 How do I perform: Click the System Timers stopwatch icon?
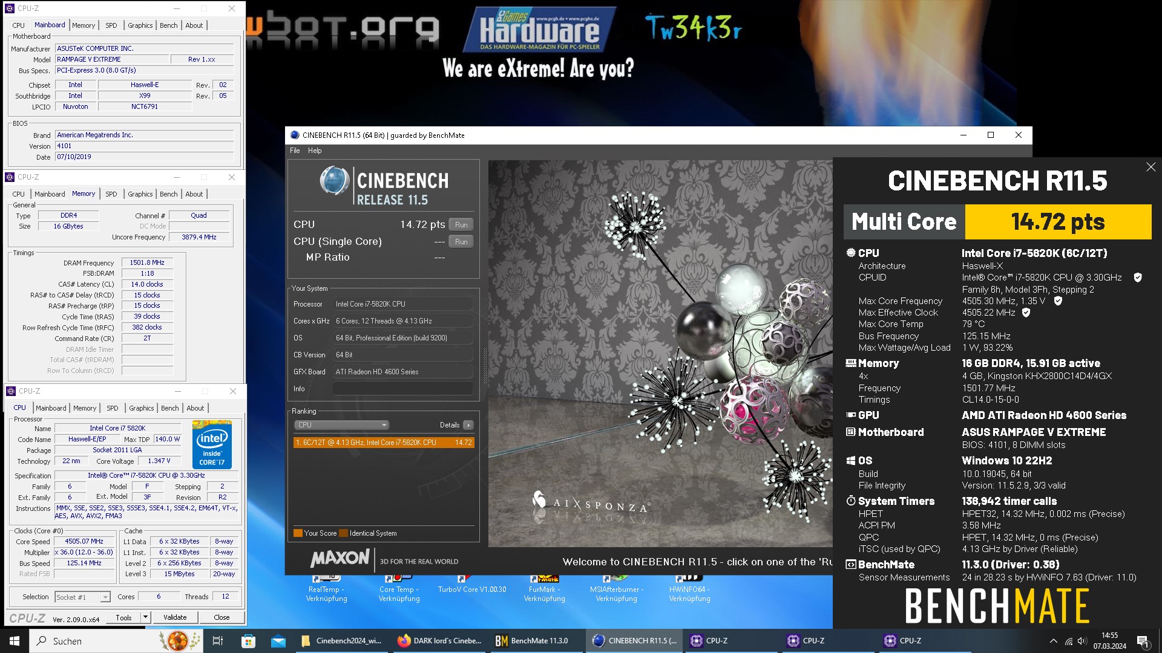[851, 501]
